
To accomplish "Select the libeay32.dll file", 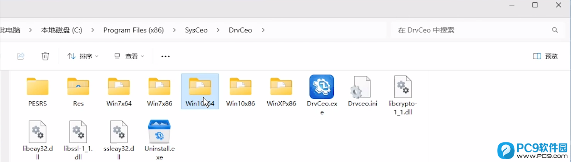I will [x=37, y=132].
